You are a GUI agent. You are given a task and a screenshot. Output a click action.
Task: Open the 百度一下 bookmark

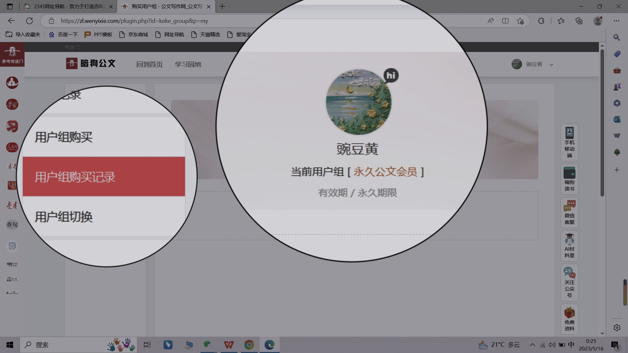click(x=63, y=35)
